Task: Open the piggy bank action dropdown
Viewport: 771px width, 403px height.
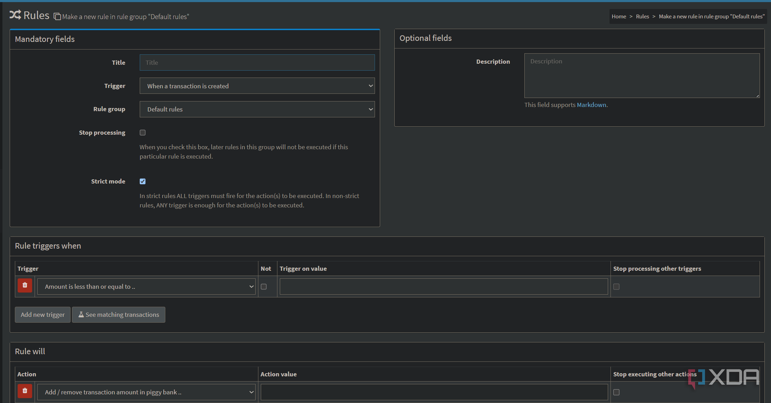Action: 146,392
